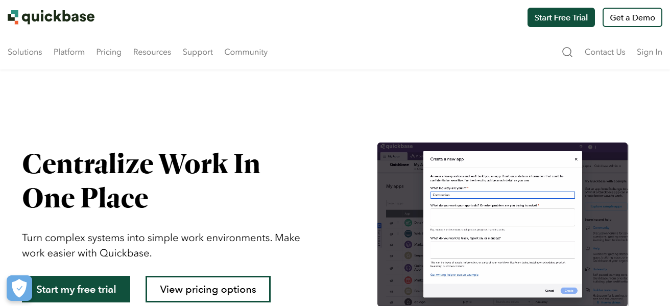
Task: Open the Platform navigation menu
Action: pyautogui.click(x=69, y=52)
